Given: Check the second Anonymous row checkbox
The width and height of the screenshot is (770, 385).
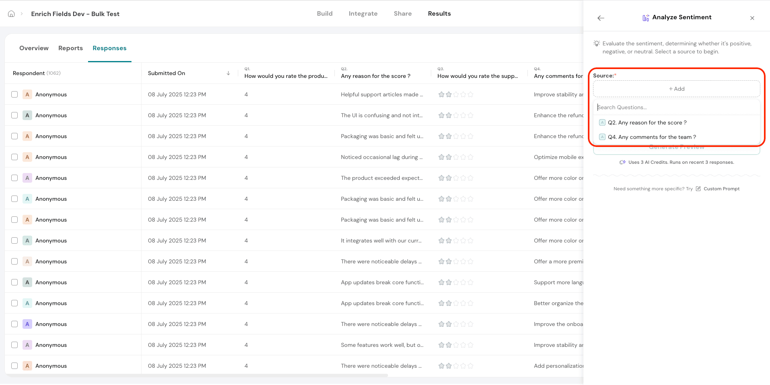Looking at the screenshot, I should (14, 115).
